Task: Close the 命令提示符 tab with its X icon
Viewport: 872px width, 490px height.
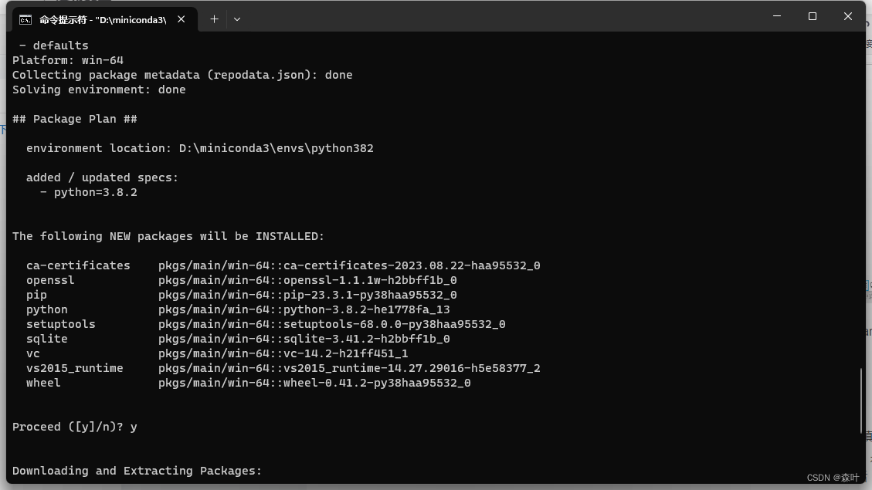Action: tap(181, 19)
